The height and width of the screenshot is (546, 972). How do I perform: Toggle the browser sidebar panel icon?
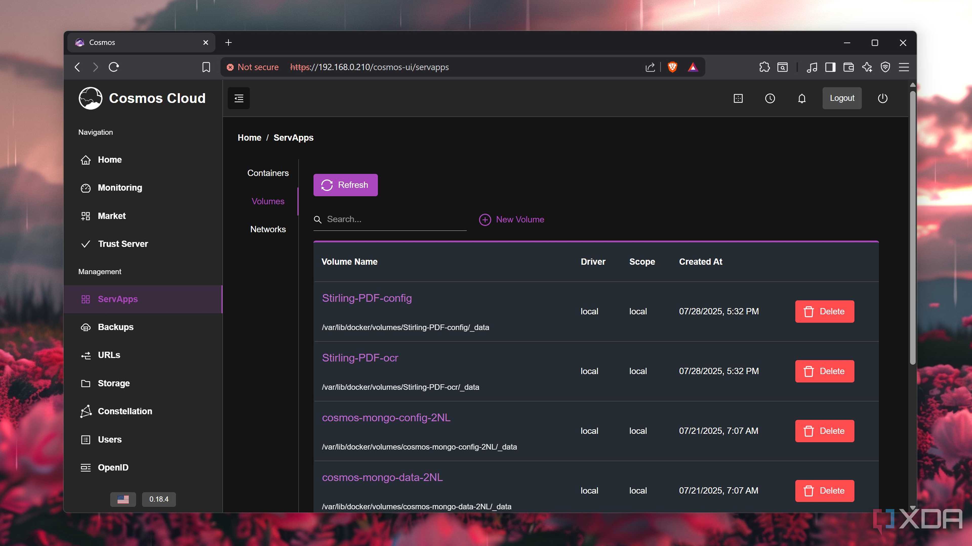[830, 67]
